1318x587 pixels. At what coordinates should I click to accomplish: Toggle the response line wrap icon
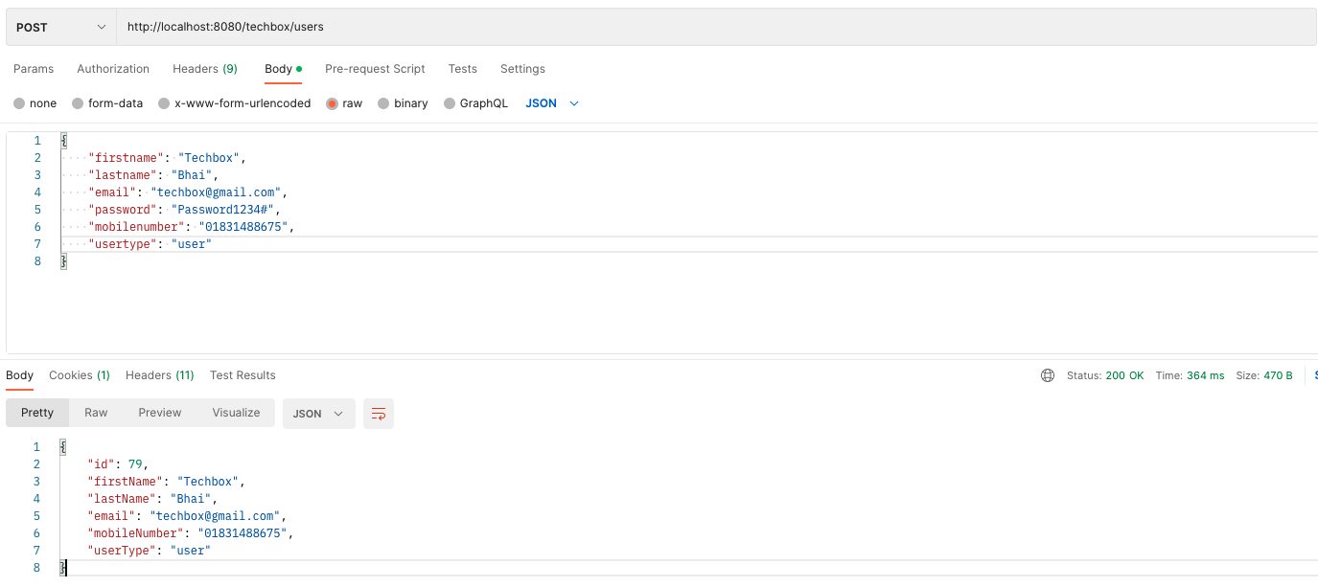pos(379,414)
